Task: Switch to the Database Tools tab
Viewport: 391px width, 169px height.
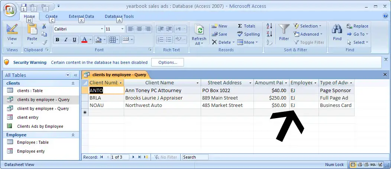Action: [119, 16]
